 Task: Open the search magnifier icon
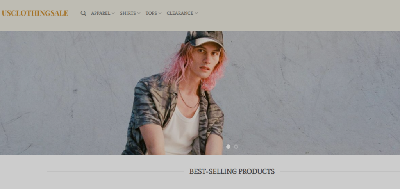[83, 13]
